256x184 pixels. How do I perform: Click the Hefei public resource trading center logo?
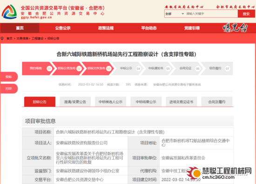pyautogui.click(x=9, y=12)
